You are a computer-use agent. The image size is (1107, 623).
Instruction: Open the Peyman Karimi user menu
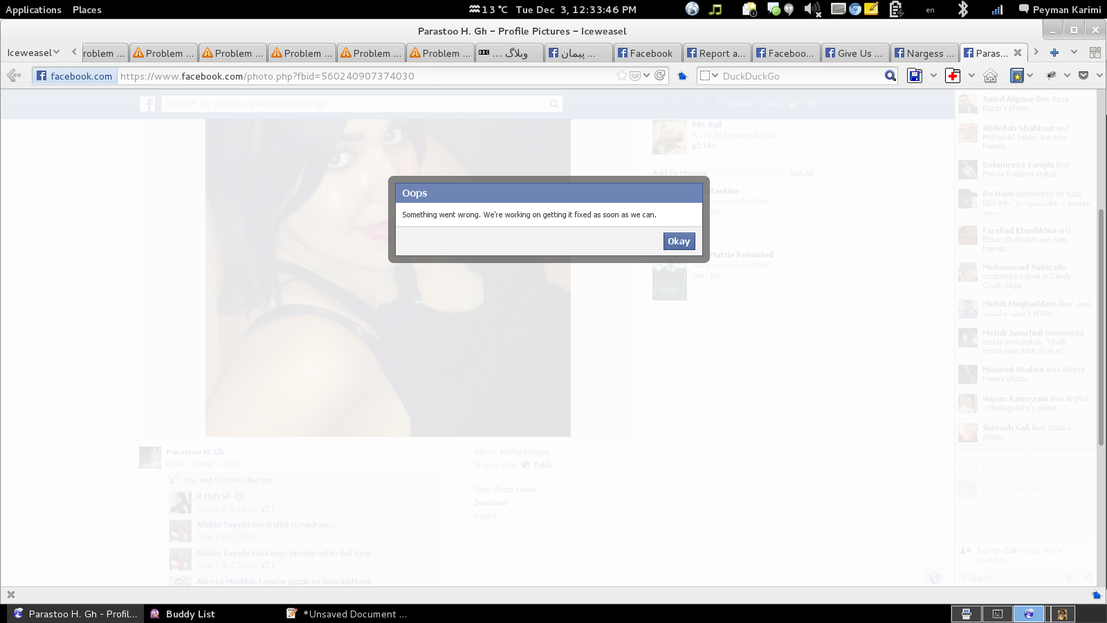(1060, 10)
